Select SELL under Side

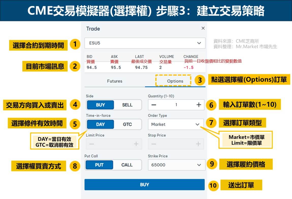click(x=127, y=105)
